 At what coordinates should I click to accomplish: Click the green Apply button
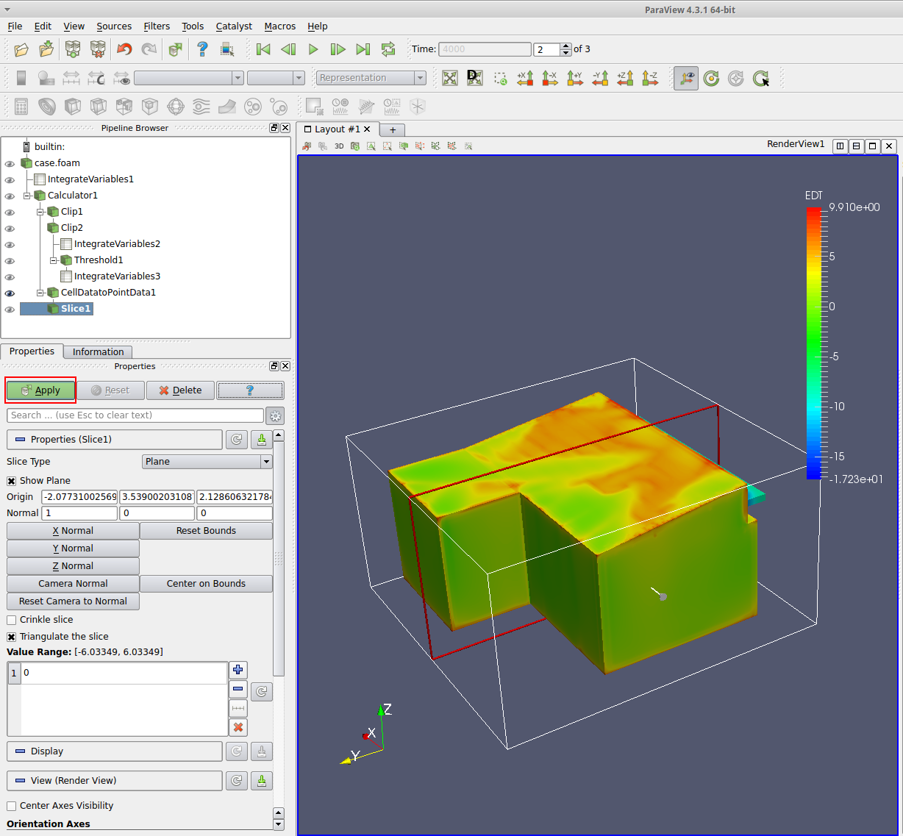click(41, 390)
